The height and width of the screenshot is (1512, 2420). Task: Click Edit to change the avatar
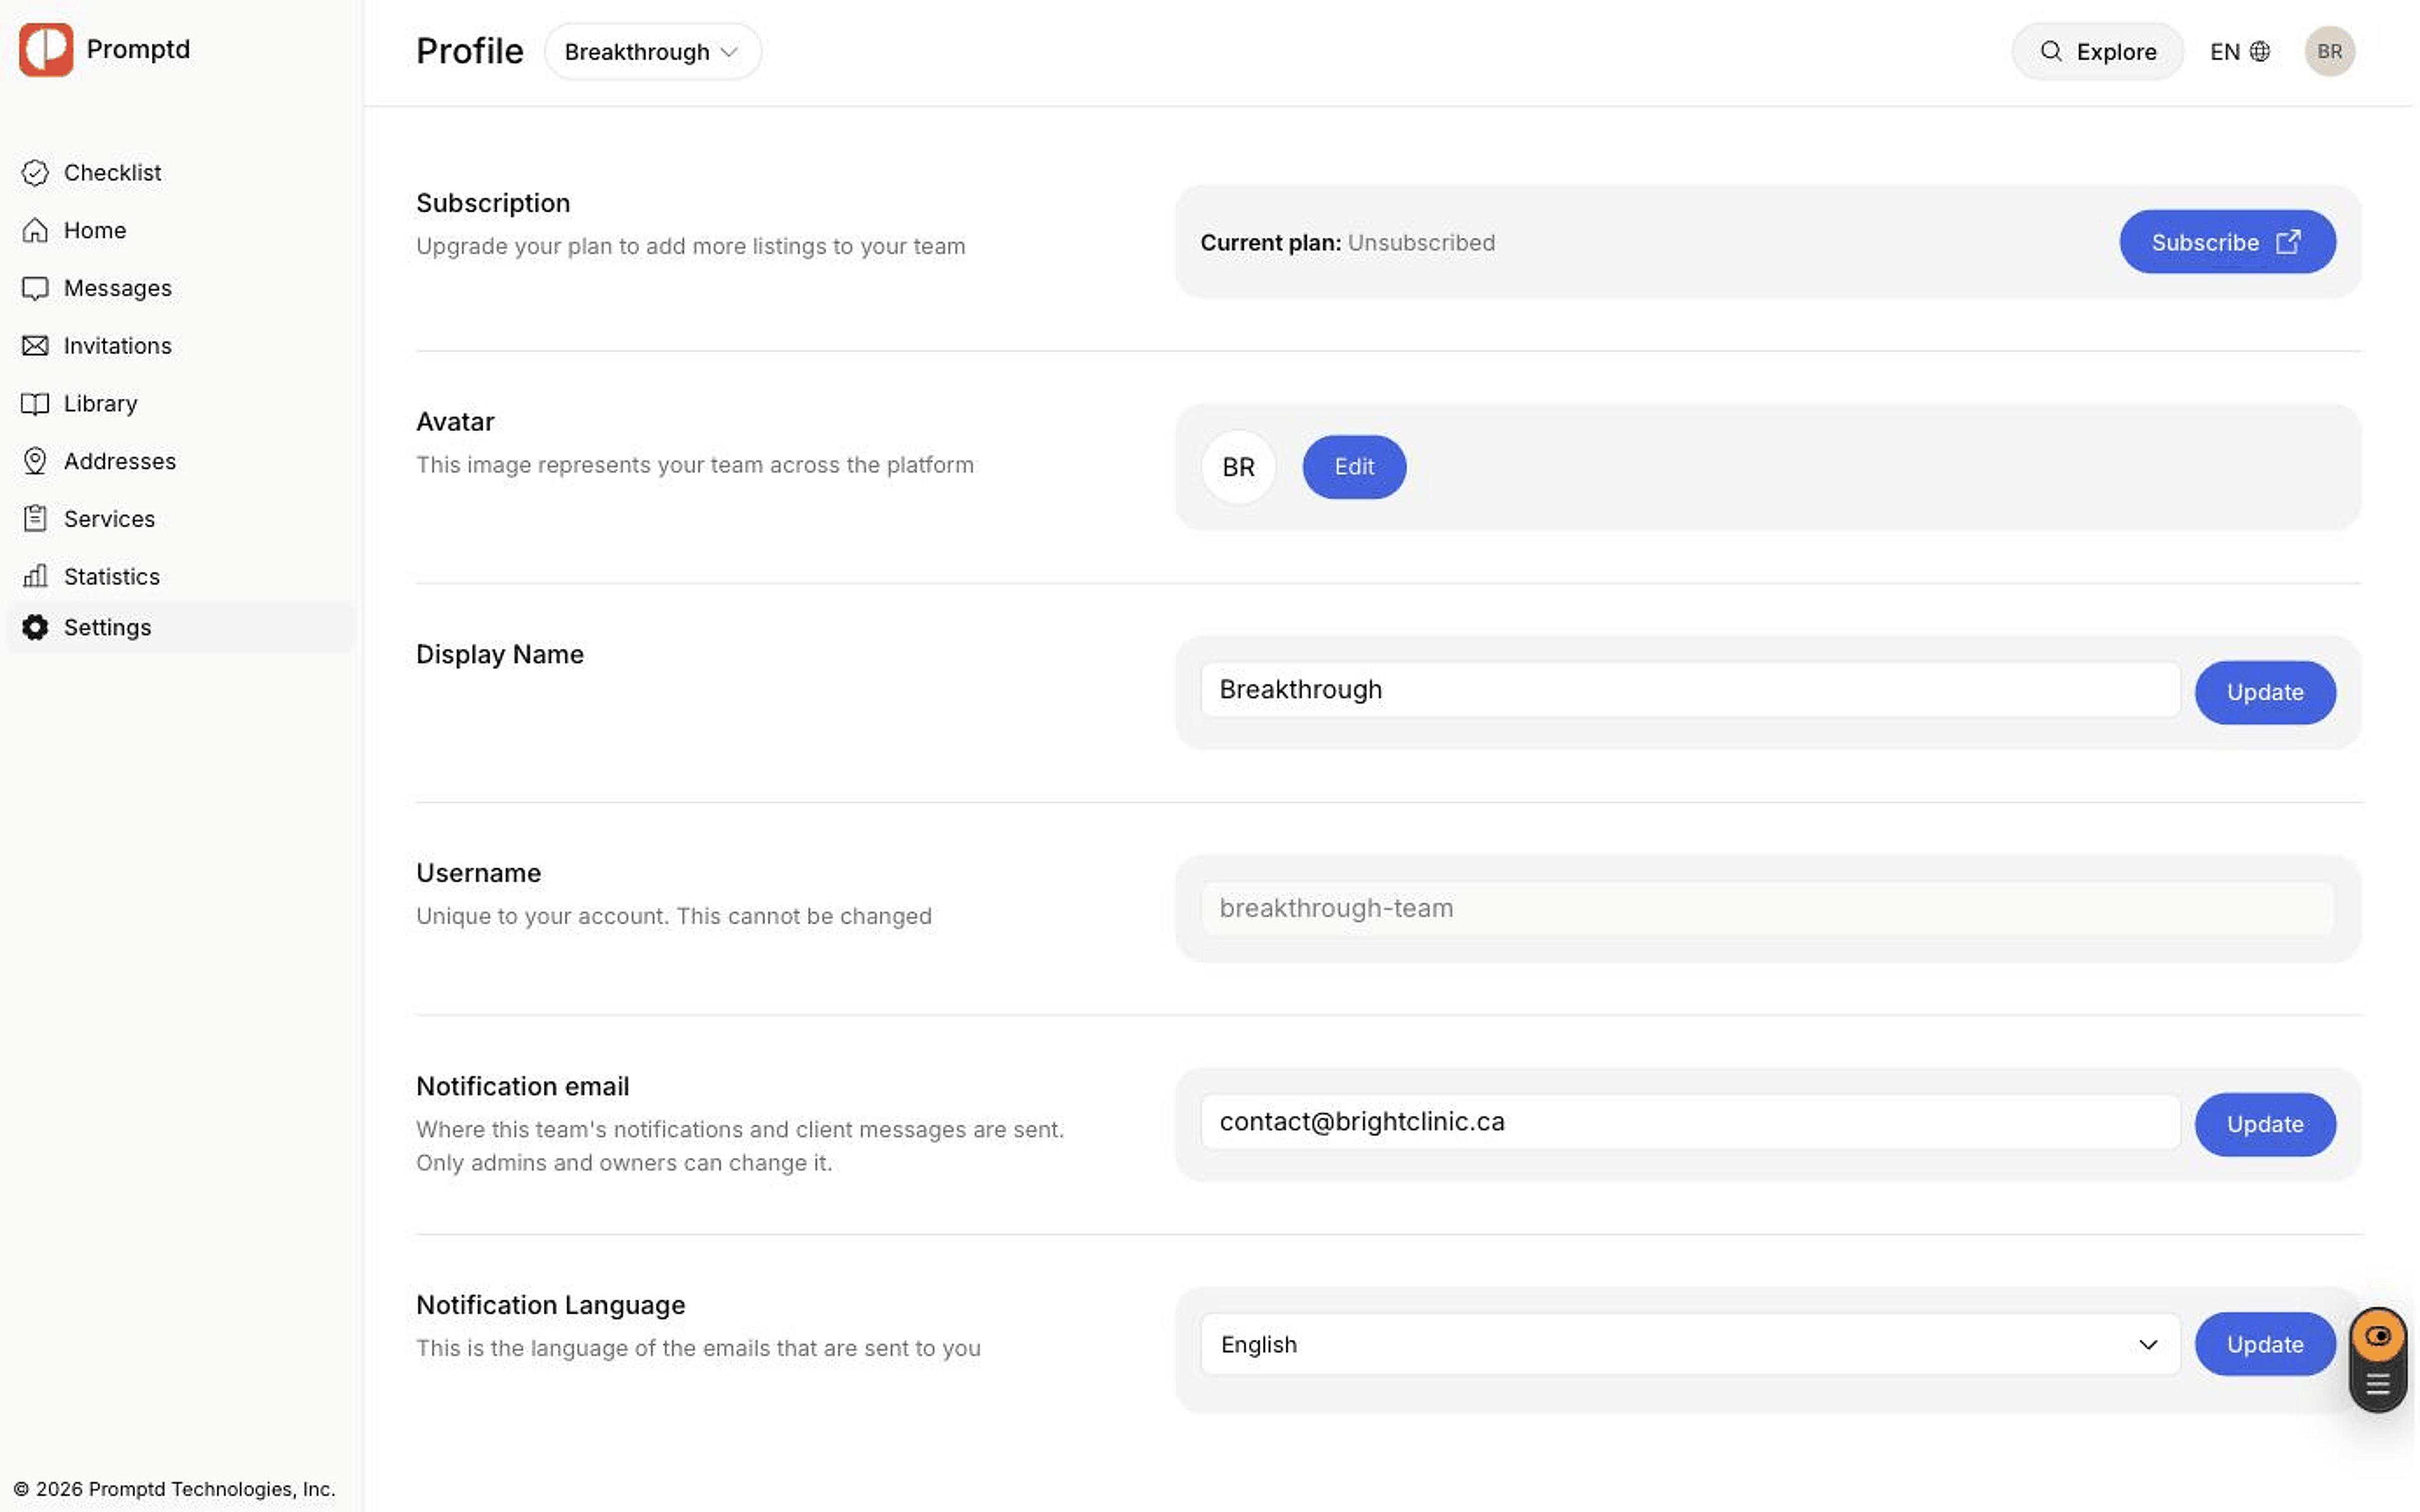(x=1354, y=467)
